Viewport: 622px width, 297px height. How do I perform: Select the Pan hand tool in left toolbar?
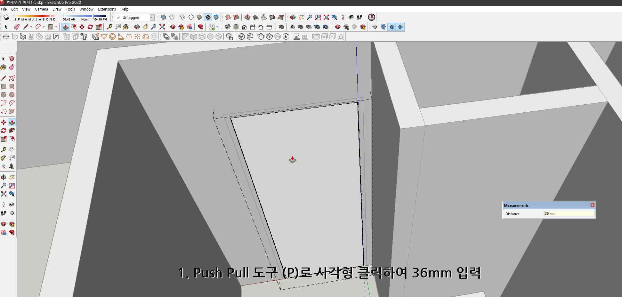coord(12,177)
